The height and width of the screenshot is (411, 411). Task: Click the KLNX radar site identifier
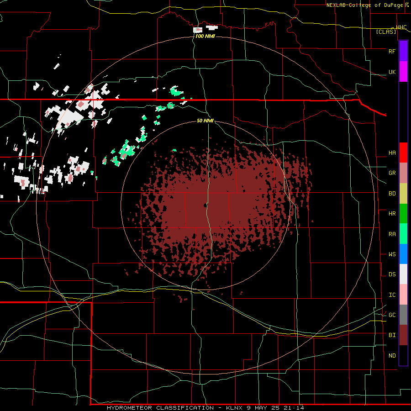(x=235, y=408)
